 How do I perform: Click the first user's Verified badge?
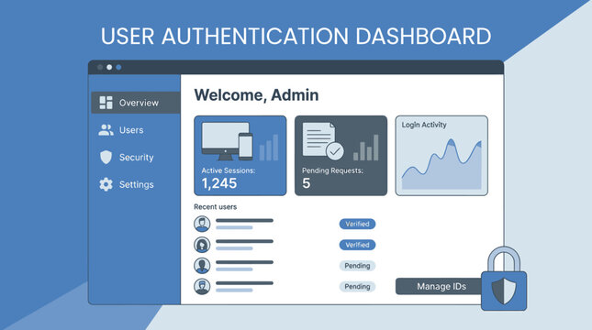pyautogui.click(x=357, y=224)
